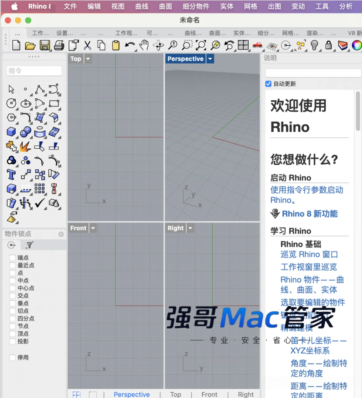Open the 实体 menu in the menu bar
Viewport: 362px width, 398px height.
[227, 6]
